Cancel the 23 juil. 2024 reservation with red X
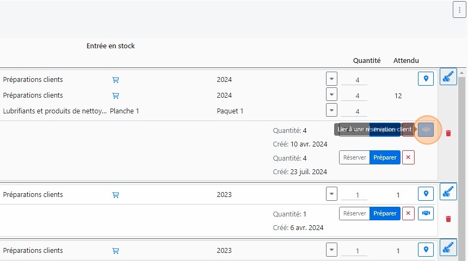This screenshot has width=468, height=261. click(408, 157)
